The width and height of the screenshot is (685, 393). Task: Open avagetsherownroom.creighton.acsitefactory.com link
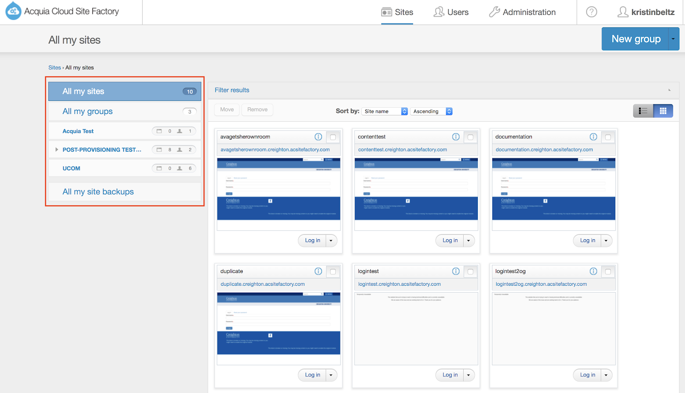click(275, 150)
